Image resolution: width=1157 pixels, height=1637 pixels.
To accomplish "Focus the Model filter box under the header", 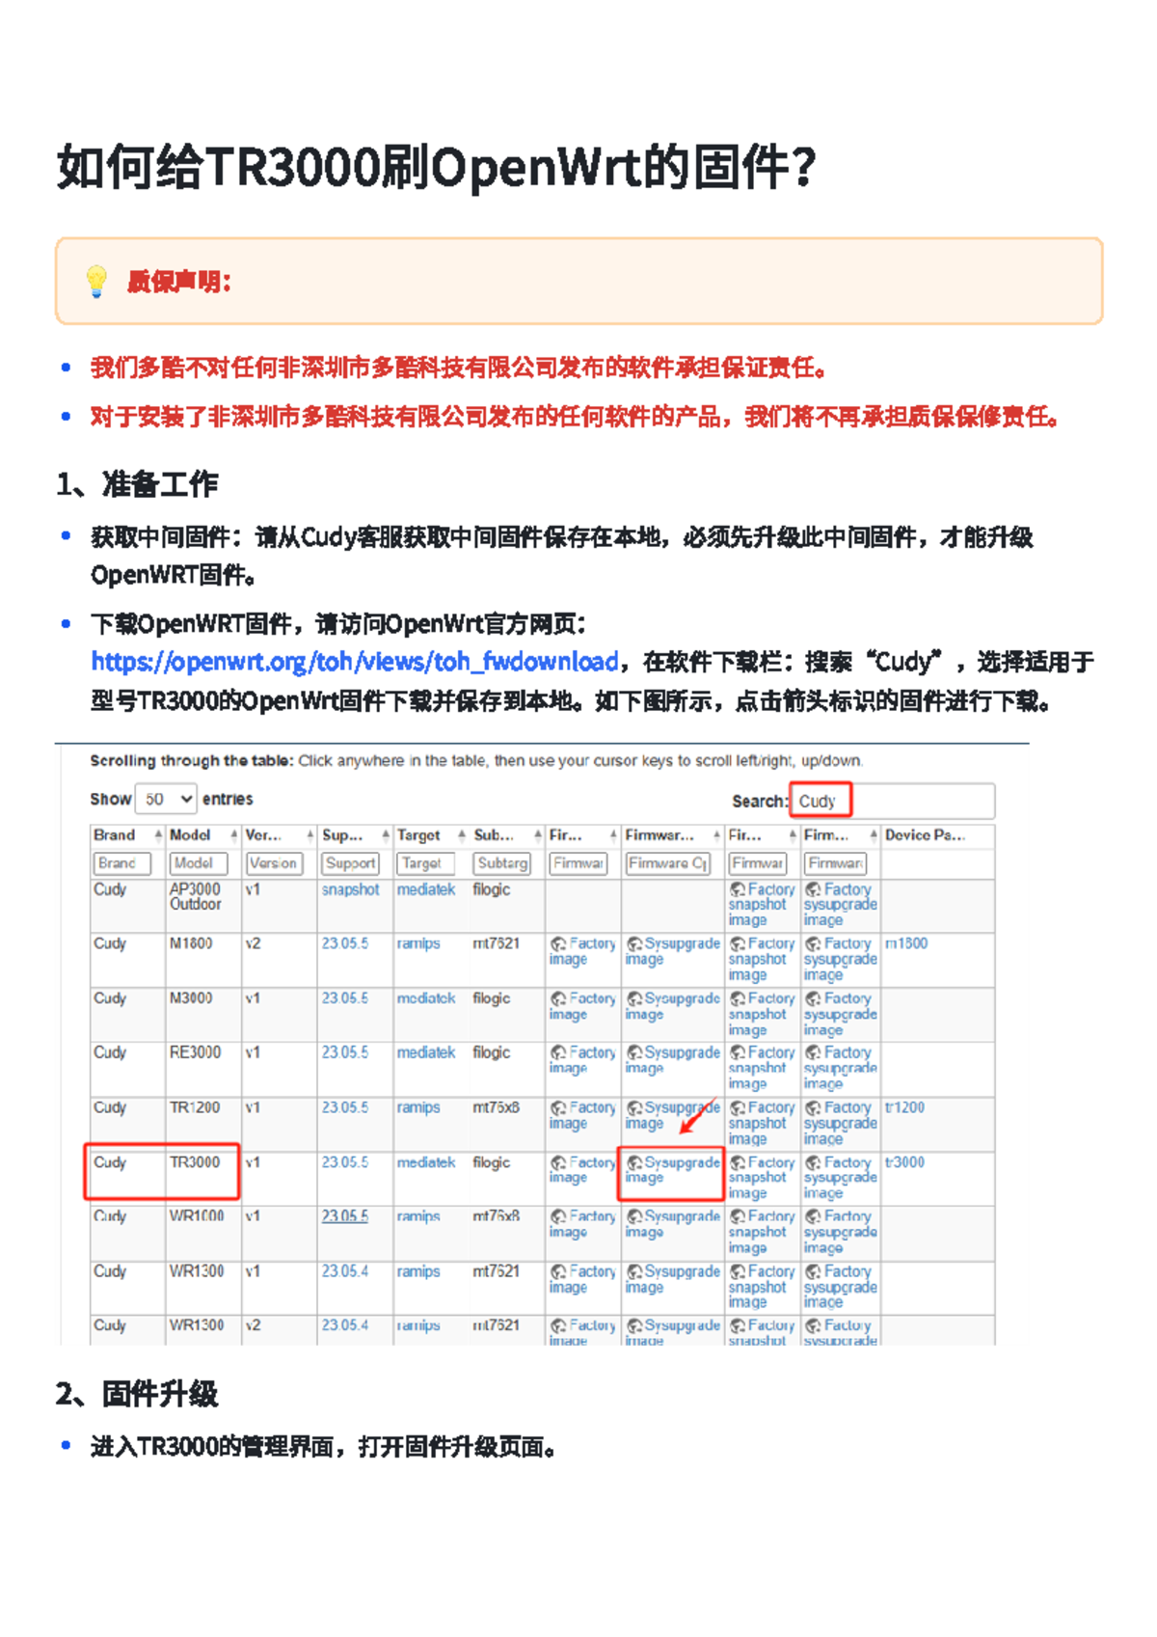I will tap(198, 863).
